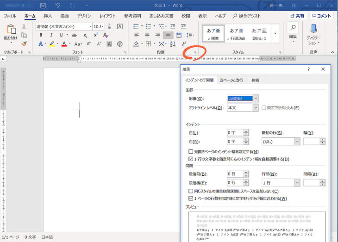
Task: Open paragraph settings dialog launcher
Action: [195, 53]
